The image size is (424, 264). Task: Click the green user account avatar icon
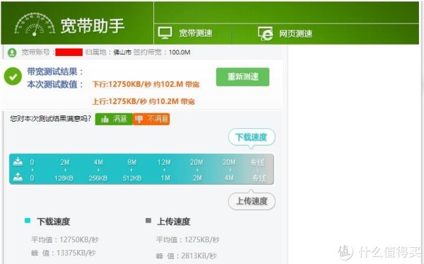(x=12, y=52)
